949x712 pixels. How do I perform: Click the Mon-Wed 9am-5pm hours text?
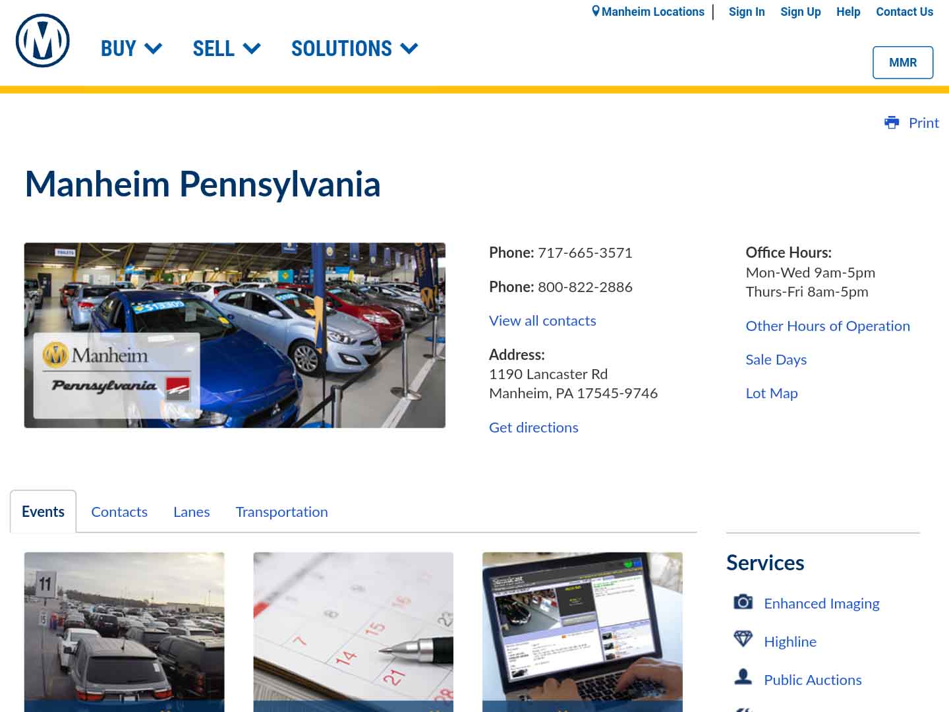pos(811,272)
